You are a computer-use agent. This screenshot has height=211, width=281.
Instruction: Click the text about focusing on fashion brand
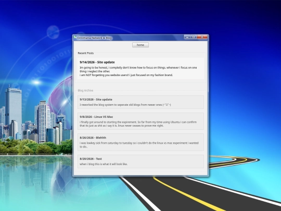(x=126, y=75)
